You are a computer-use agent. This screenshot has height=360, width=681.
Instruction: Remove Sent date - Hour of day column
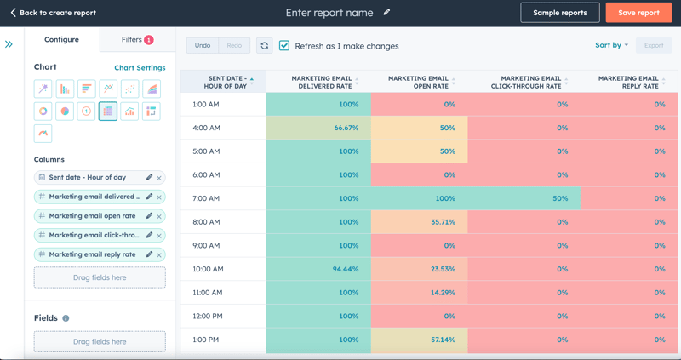(159, 178)
